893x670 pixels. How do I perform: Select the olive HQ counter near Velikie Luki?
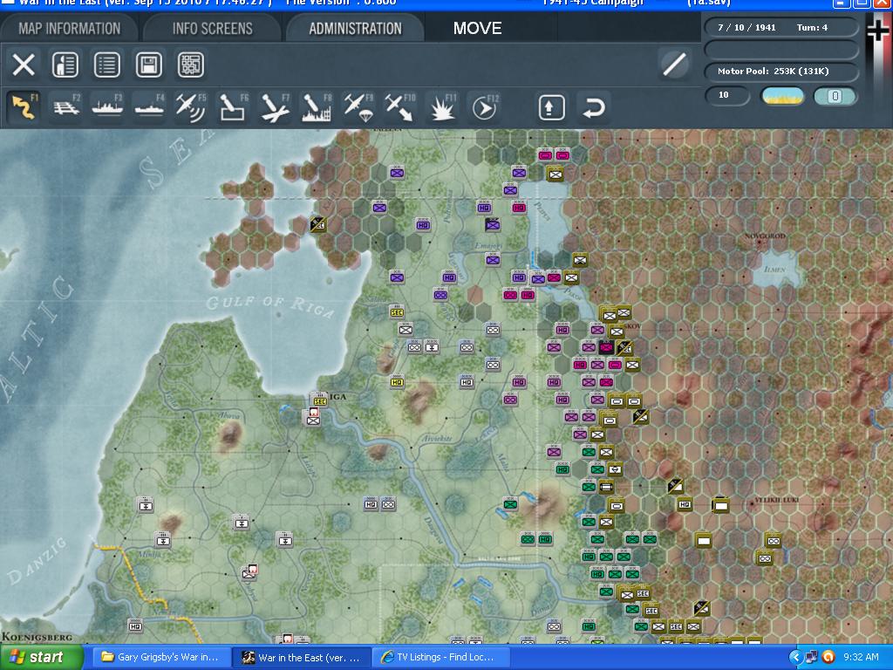685,504
